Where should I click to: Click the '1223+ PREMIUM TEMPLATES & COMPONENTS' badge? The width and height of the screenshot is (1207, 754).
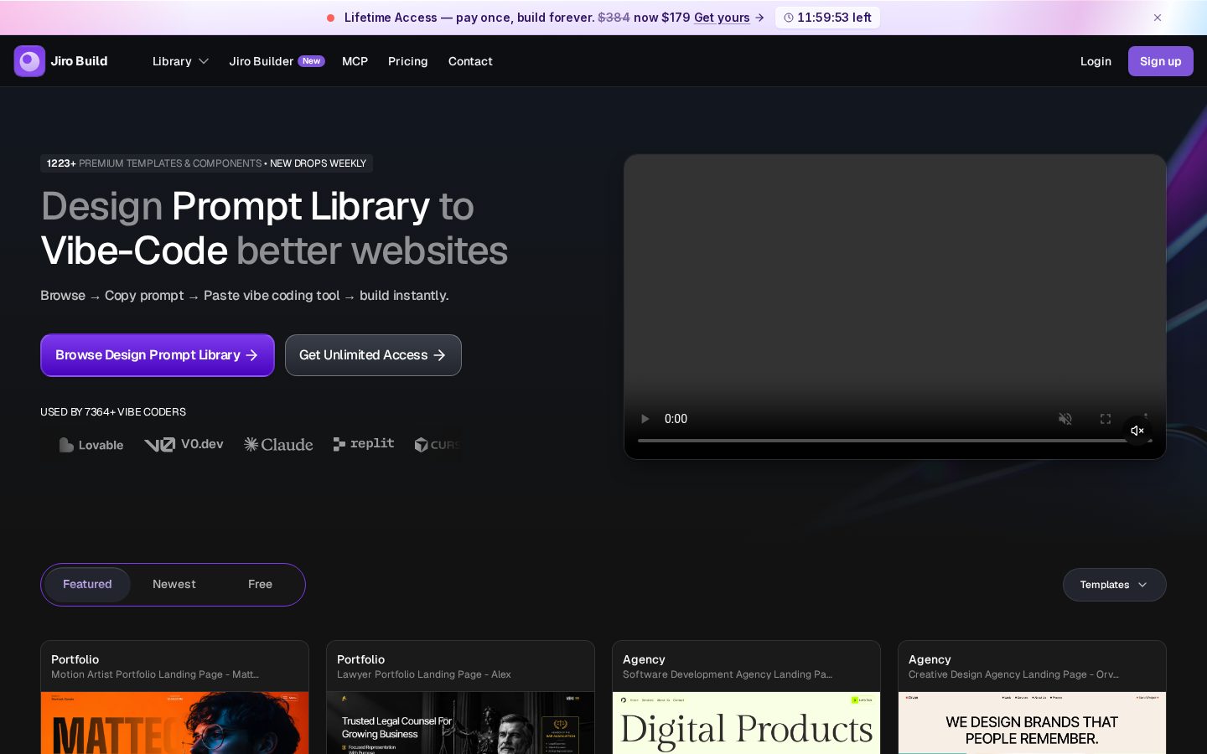tap(206, 163)
